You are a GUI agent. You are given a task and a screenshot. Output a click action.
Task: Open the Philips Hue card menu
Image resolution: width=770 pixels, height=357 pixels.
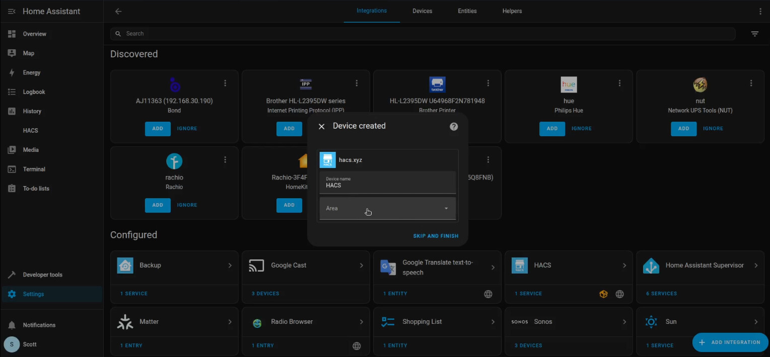[x=619, y=83]
